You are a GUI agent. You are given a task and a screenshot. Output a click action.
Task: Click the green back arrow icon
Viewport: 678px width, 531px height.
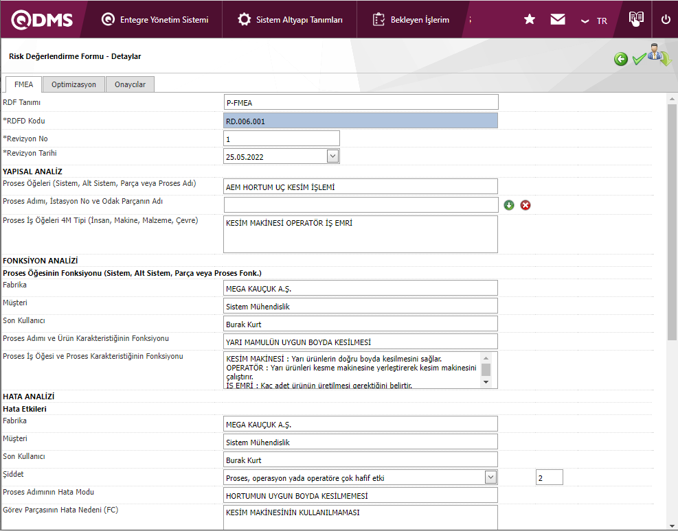point(621,59)
